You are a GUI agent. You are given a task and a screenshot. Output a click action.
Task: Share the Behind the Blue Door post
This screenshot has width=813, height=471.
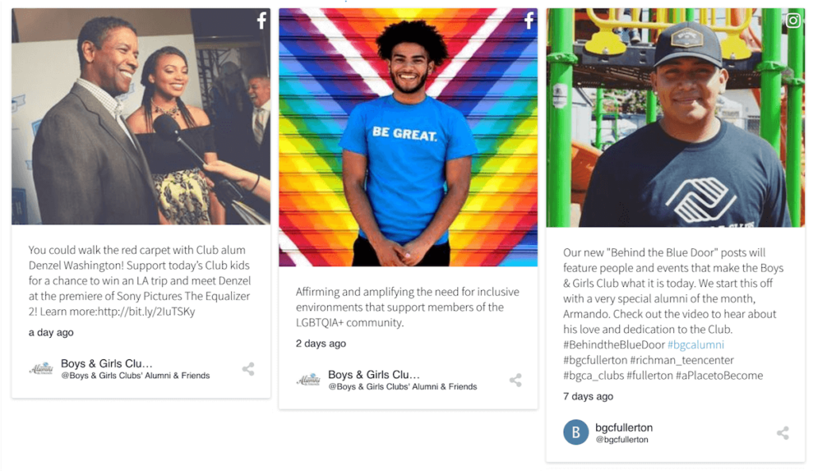(x=783, y=433)
